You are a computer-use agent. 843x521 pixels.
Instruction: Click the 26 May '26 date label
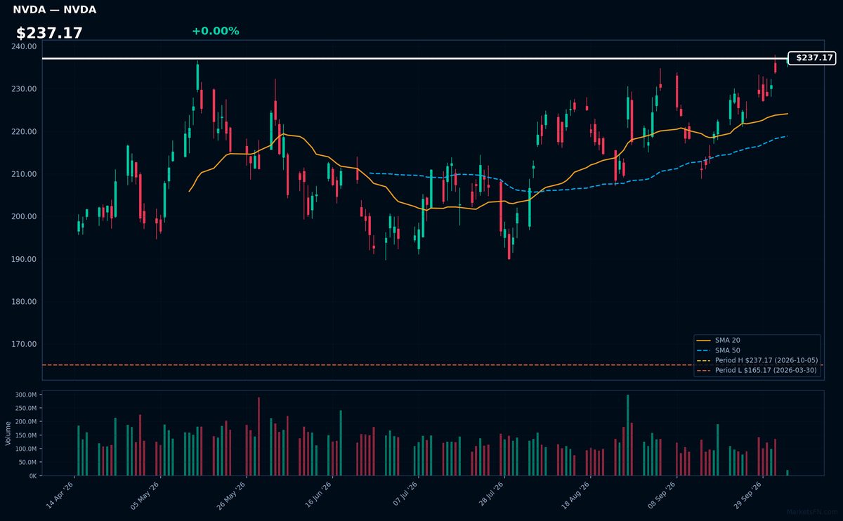click(x=231, y=496)
